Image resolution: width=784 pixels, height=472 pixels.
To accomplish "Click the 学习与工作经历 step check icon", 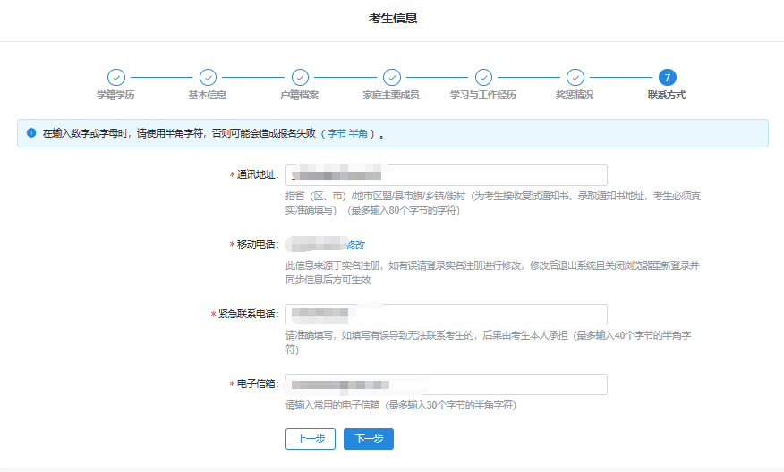I will [483, 78].
